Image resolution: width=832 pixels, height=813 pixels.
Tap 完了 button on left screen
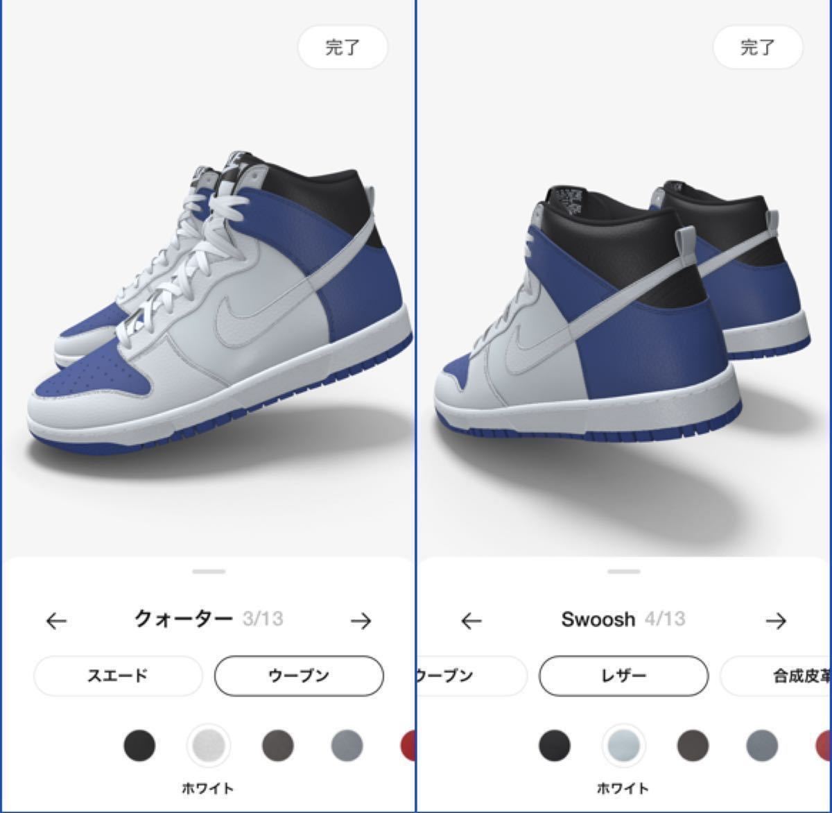point(343,47)
